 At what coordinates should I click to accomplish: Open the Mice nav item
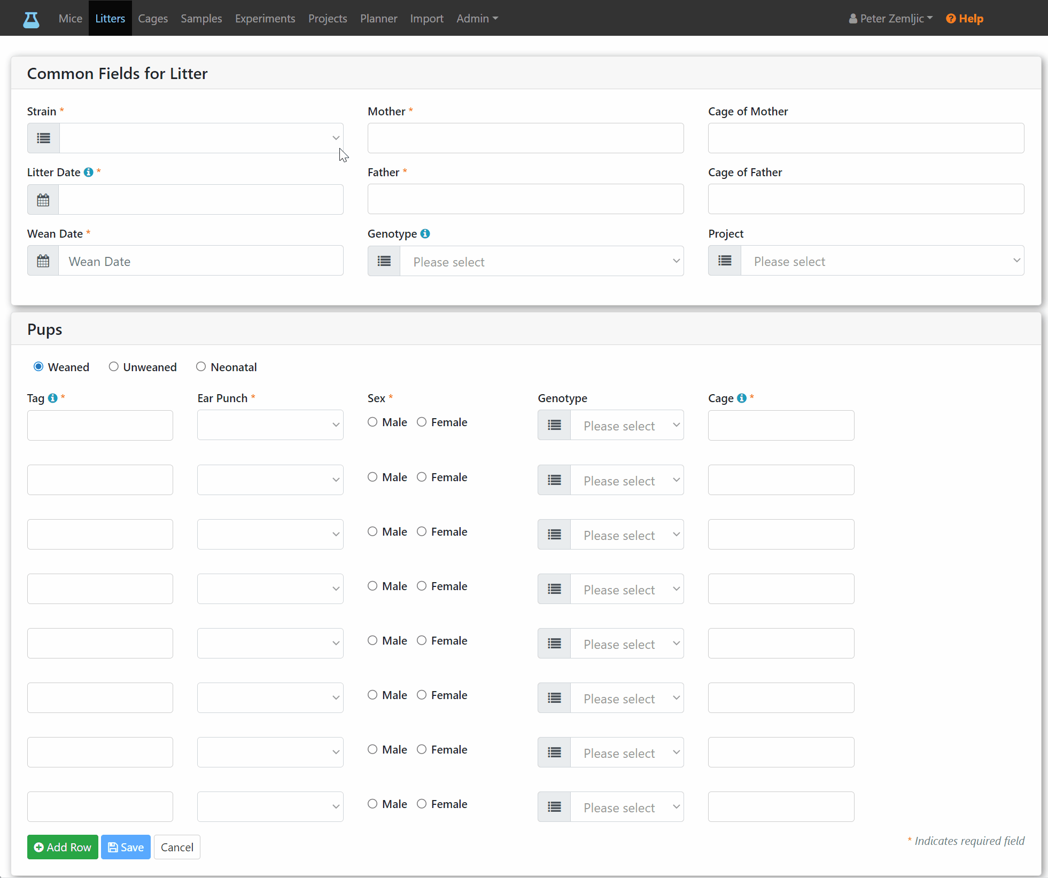[x=71, y=19]
